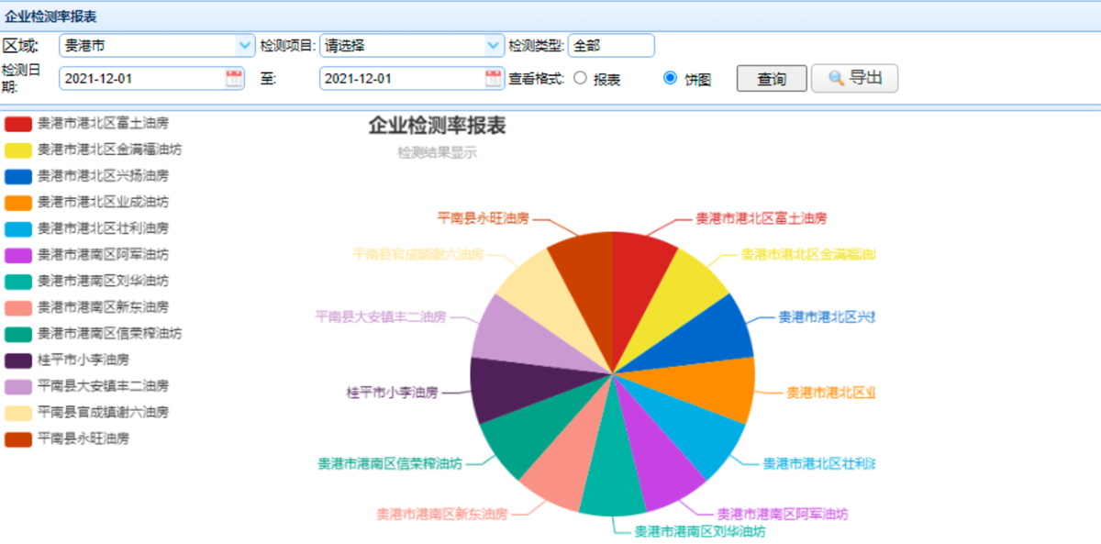Viewport: 1101px width, 544px height.
Task: Click pie label 贵港市港南区刘华油坊
Action: tap(700, 530)
